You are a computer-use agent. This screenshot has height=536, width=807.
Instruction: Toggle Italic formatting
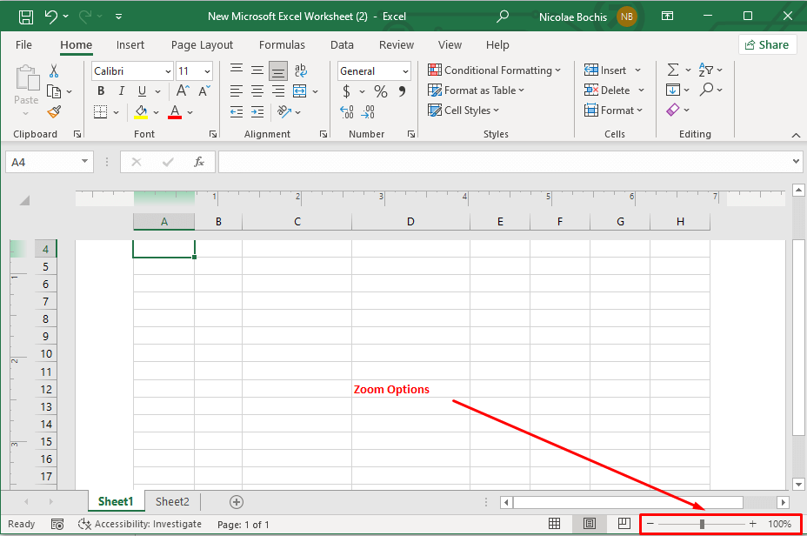(121, 91)
